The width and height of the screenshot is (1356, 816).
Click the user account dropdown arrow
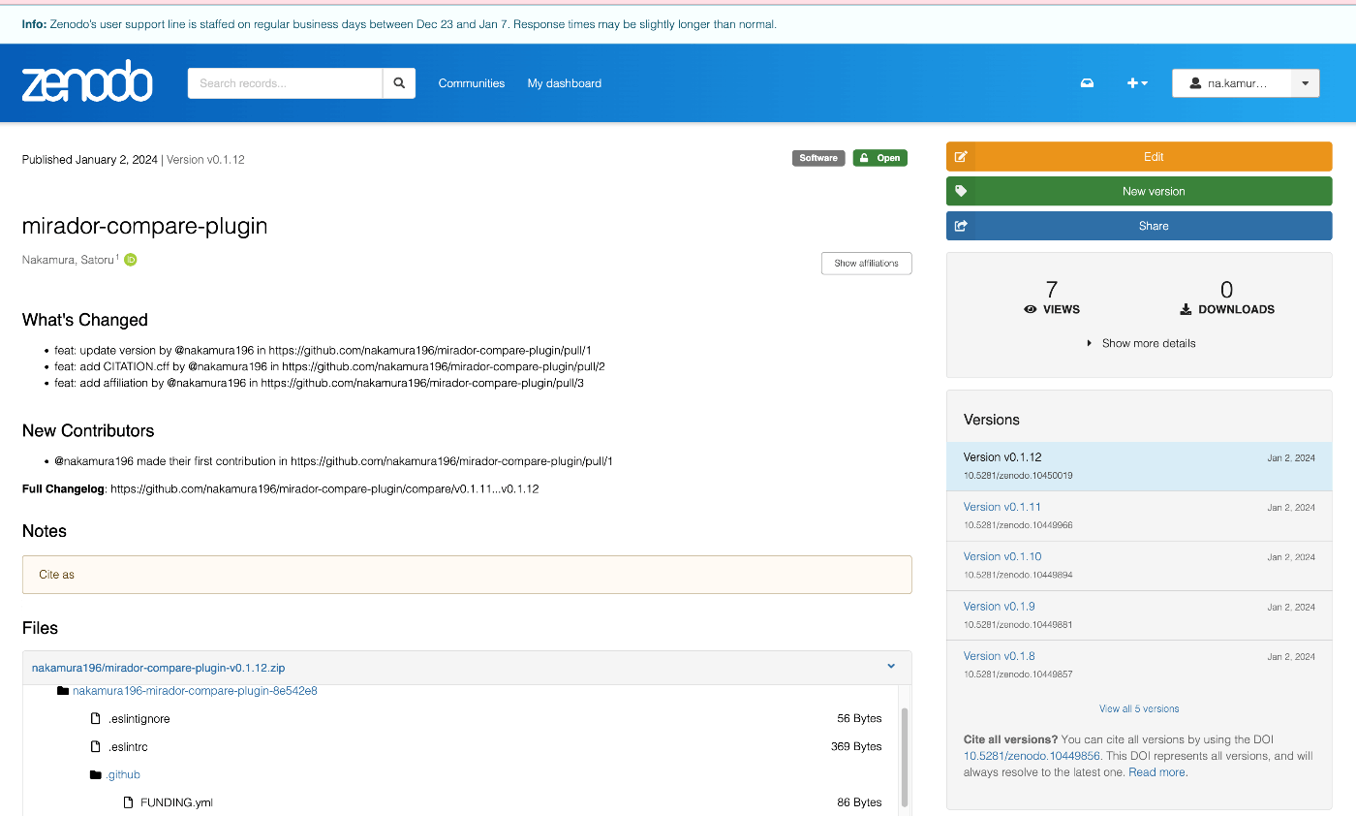tap(1305, 83)
